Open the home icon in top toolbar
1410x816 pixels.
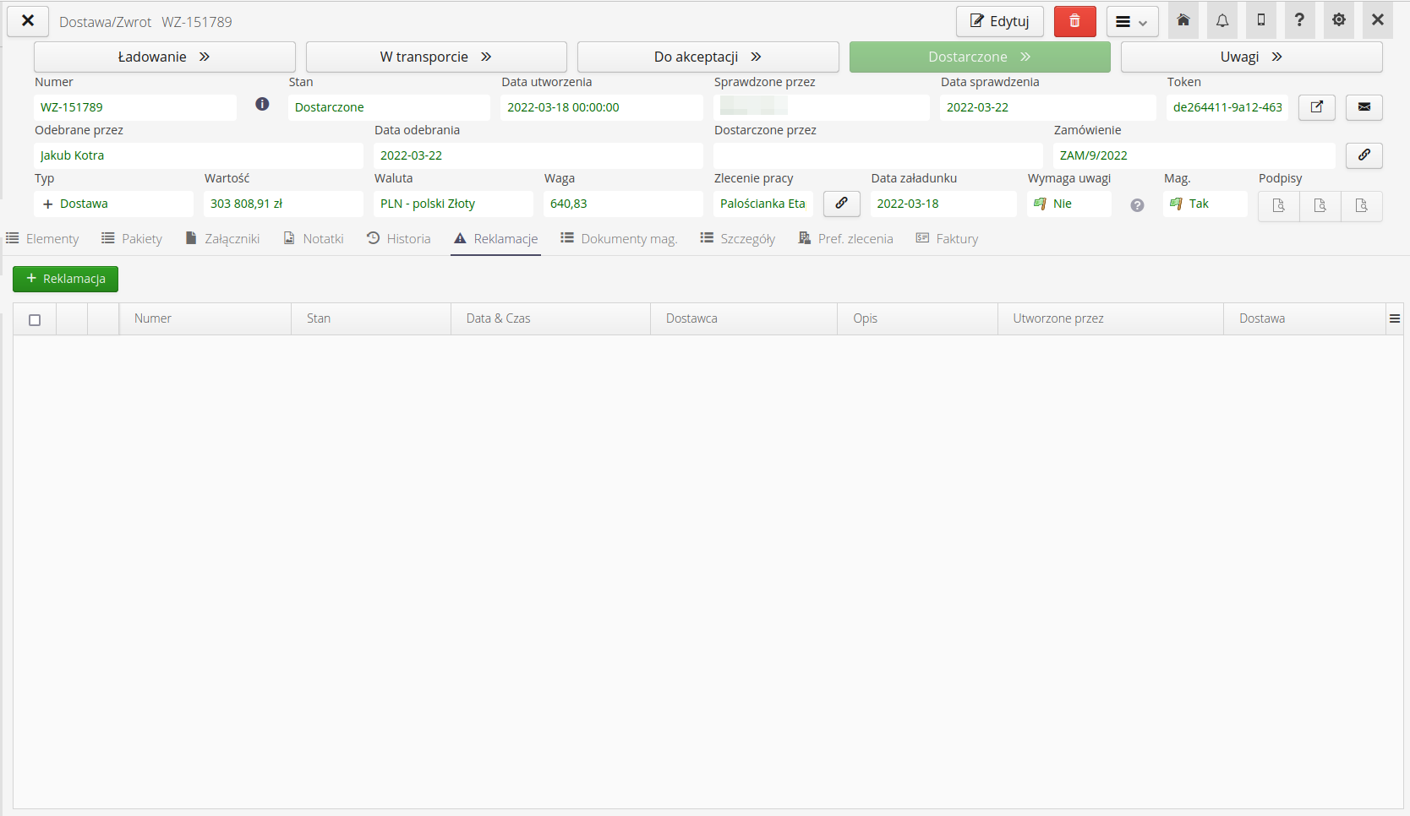(1183, 20)
